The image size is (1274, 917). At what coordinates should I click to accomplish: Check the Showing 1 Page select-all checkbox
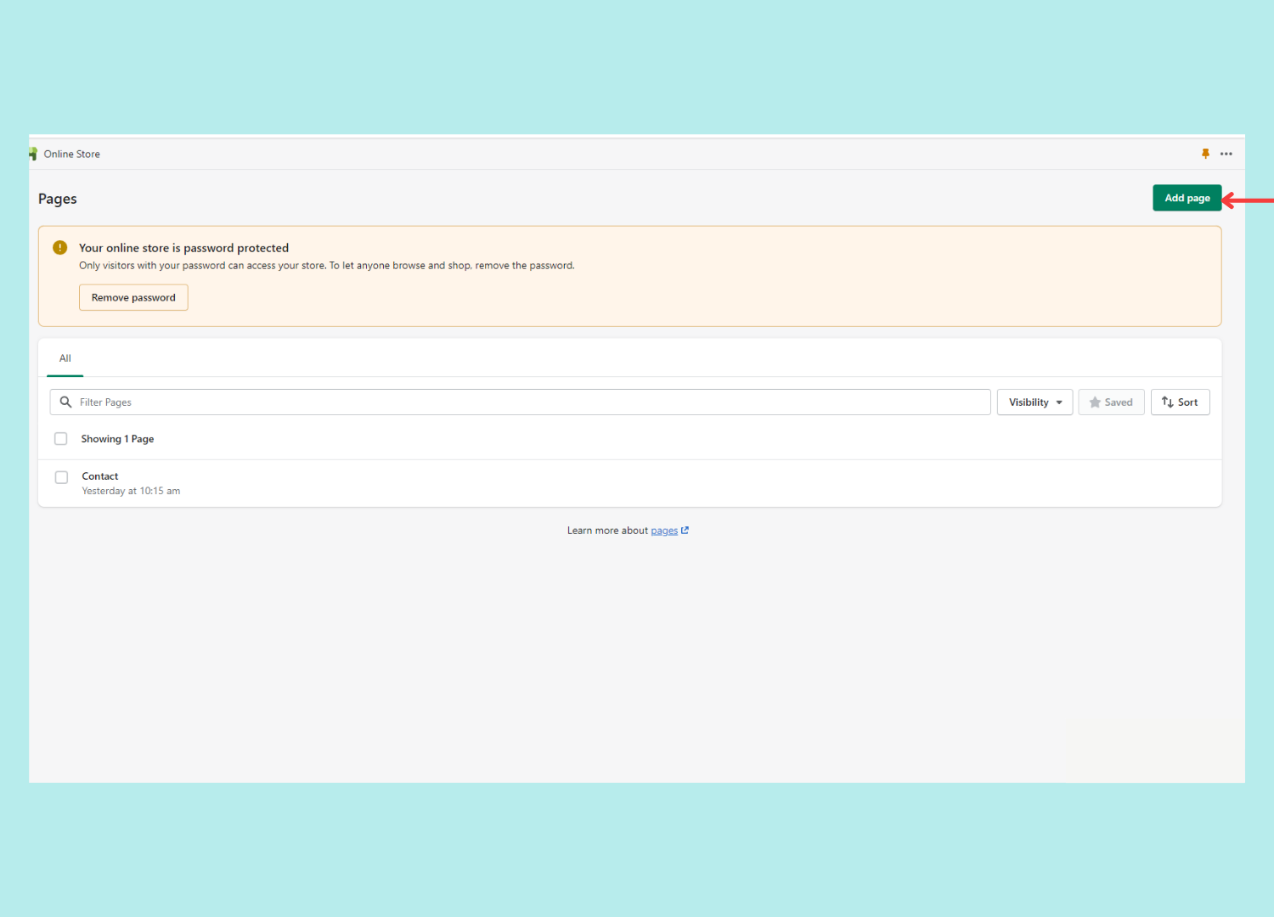(61, 439)
